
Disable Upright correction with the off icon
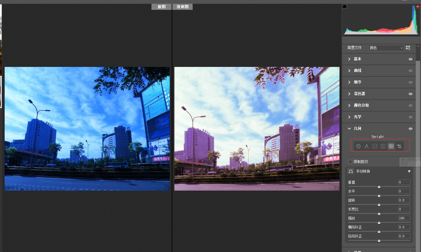click(x=358, y=146)
